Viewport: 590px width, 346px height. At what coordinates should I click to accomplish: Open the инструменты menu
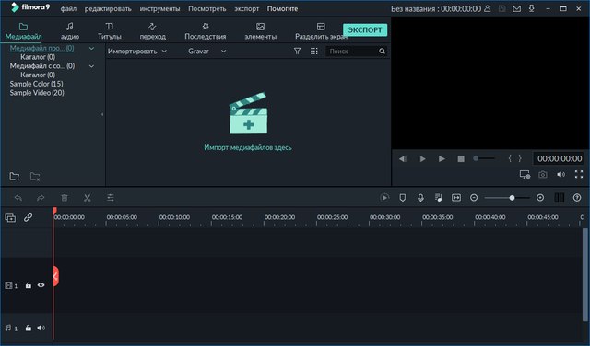coord(159,8)
